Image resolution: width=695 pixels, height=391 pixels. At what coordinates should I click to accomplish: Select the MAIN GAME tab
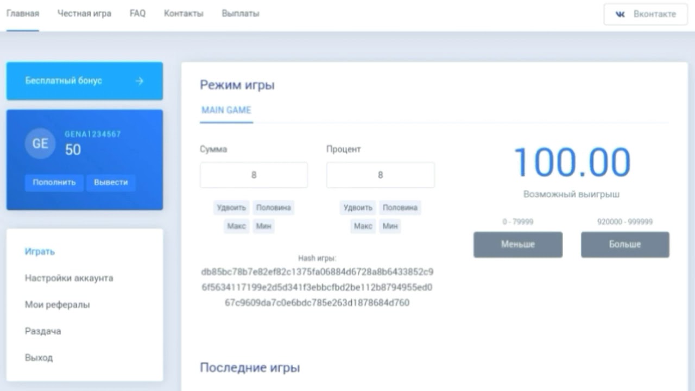coord(226,110)
